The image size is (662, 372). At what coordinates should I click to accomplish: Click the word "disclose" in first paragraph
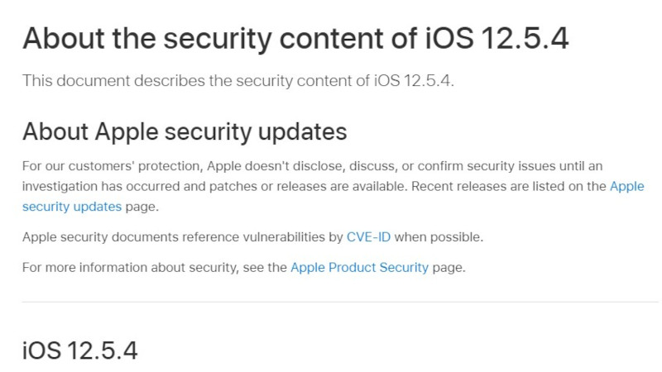[322, 166]
